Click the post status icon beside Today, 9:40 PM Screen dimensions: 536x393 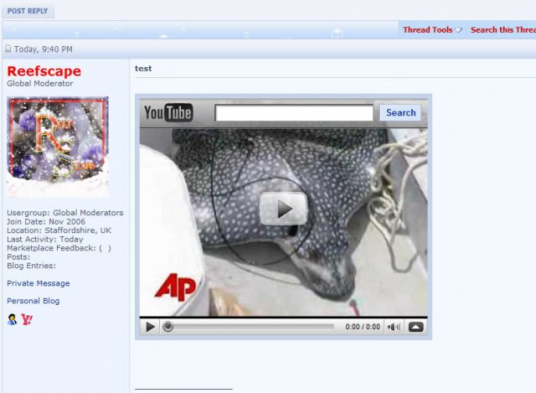pos(8,49)
